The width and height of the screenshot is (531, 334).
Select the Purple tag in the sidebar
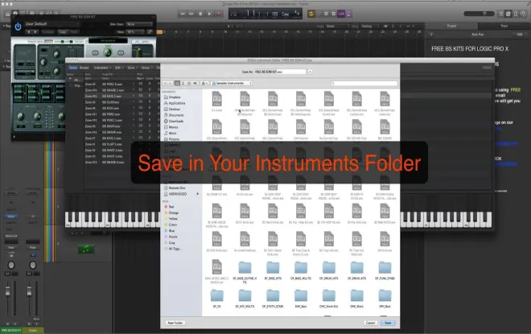pos(171,237)
